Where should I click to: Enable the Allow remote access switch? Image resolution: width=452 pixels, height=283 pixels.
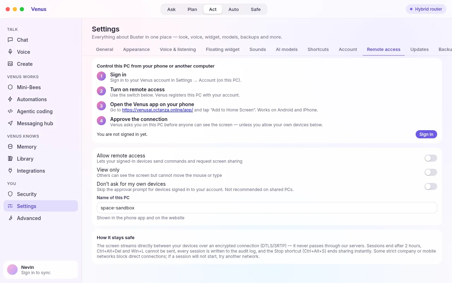coord(431,158)
